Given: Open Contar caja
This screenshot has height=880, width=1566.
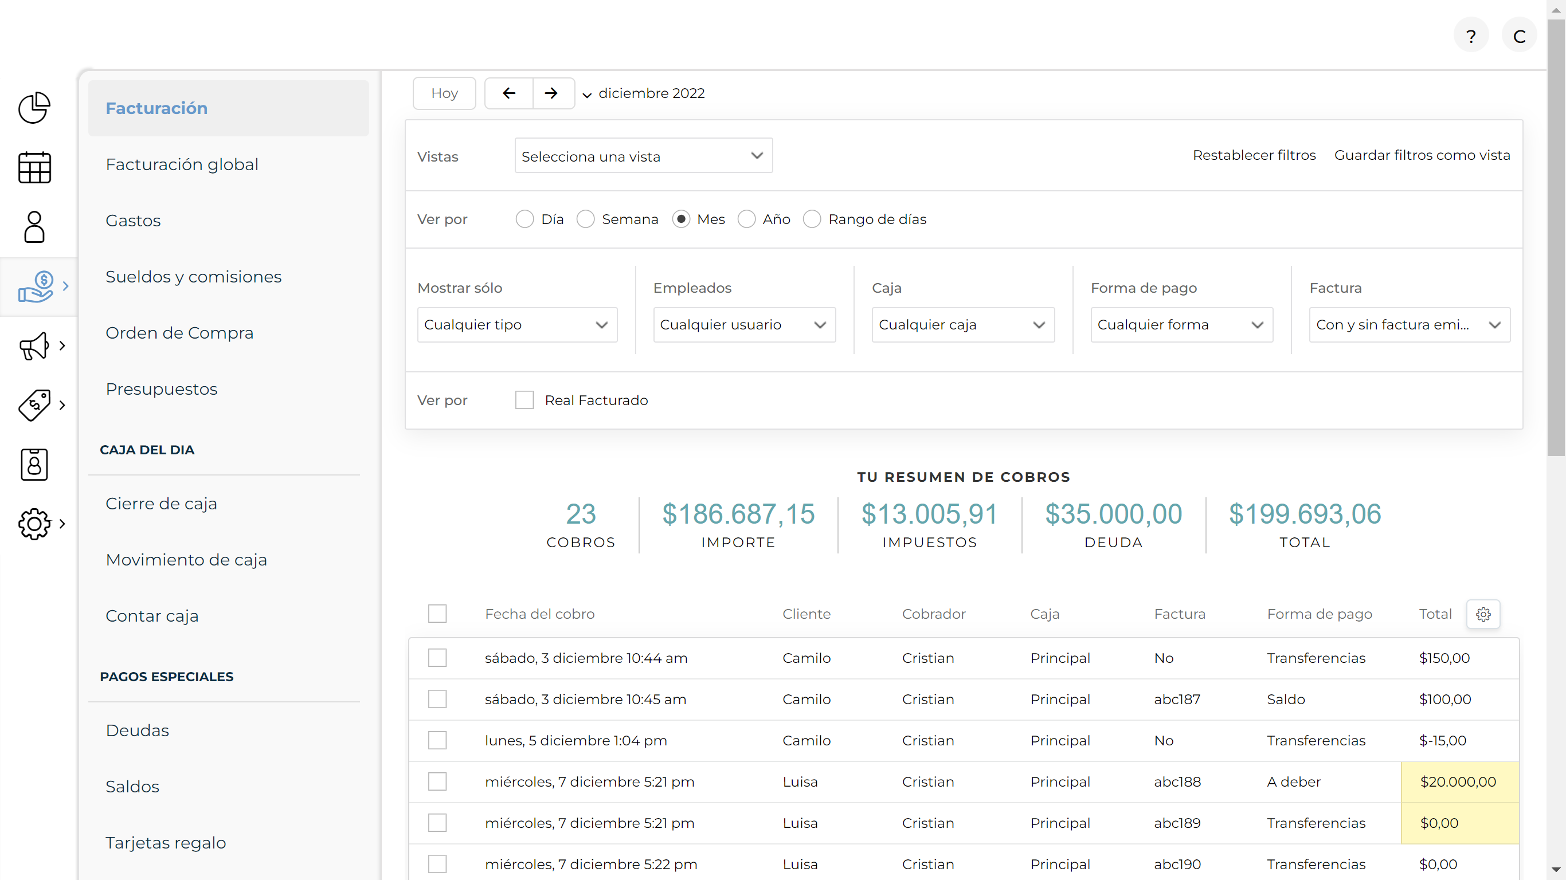Looking at the screenshot, I should [x=152, y=616].
